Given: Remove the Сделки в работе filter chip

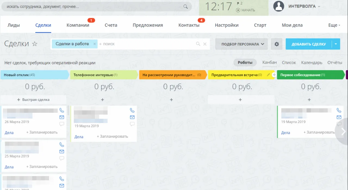Looking at the screenshot, I should [x=95, y=44].
